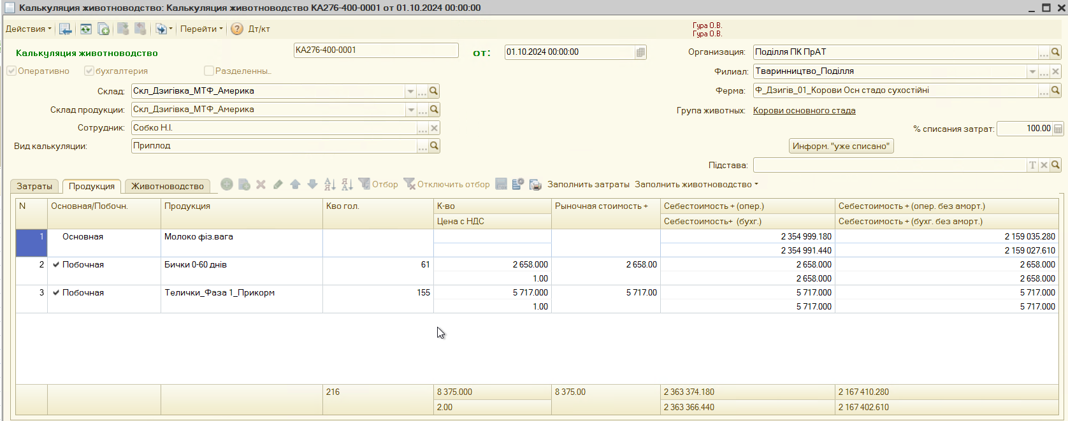Screen dimensions: 1068x421
Task: Click the find-in-list toolbar icon
Action: pyautogui.click(x=65, y=29)
